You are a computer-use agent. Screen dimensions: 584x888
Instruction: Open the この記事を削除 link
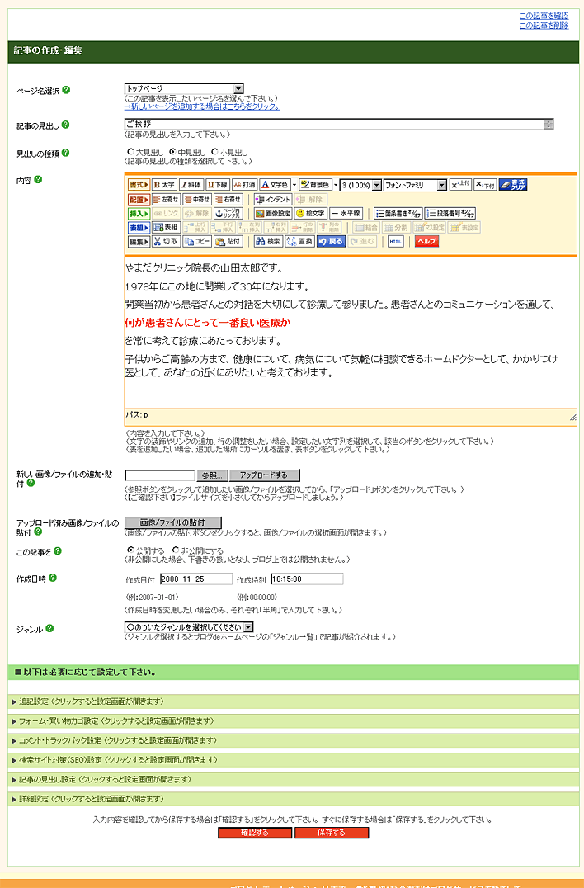click(x=544, y=26)
